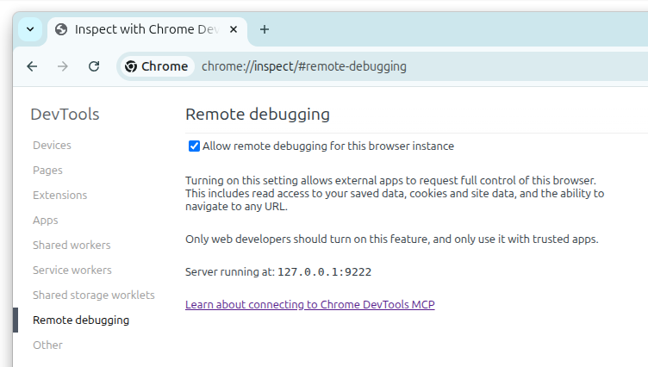
Task: Open Devices in DevTools sidebar
Action: tap(52, 145)
